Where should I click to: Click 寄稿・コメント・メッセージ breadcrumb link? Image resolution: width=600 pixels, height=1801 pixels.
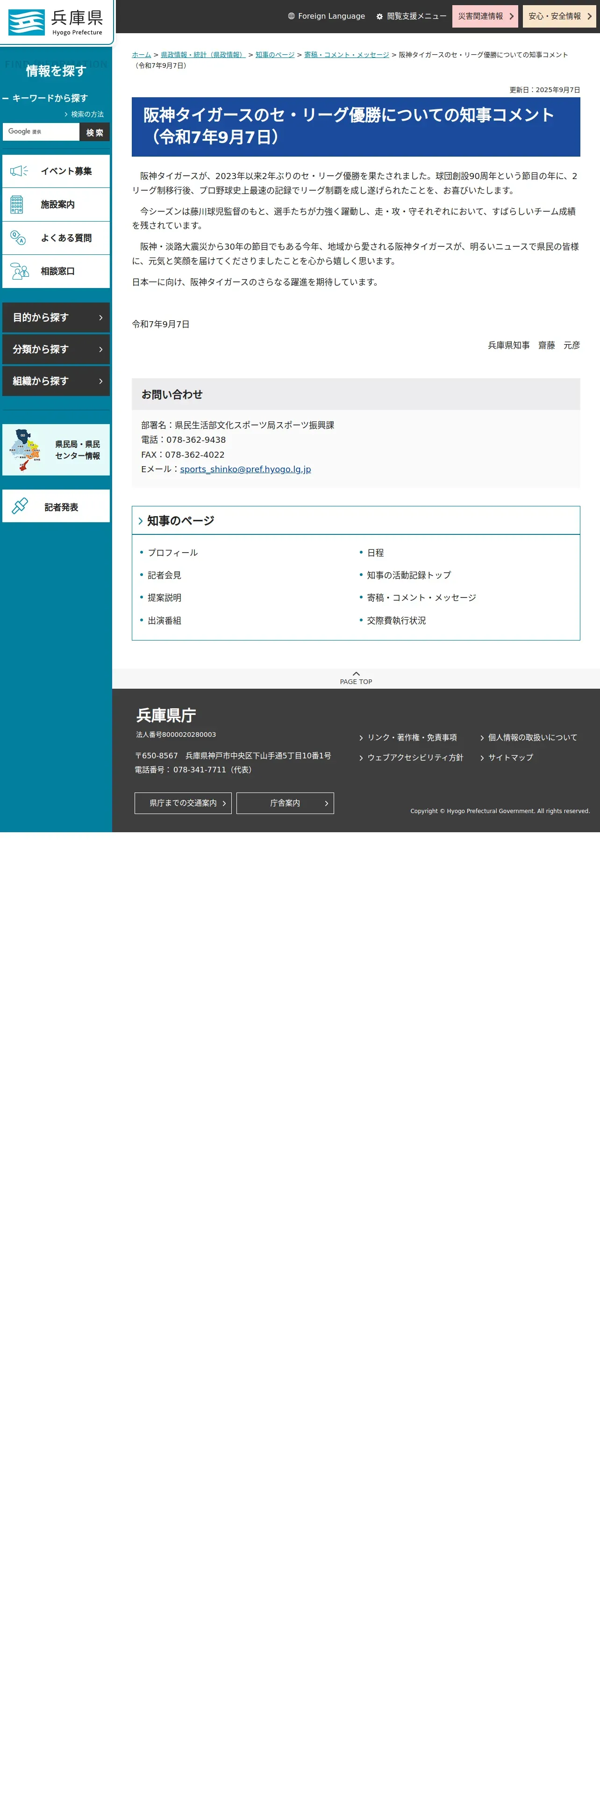346,55
